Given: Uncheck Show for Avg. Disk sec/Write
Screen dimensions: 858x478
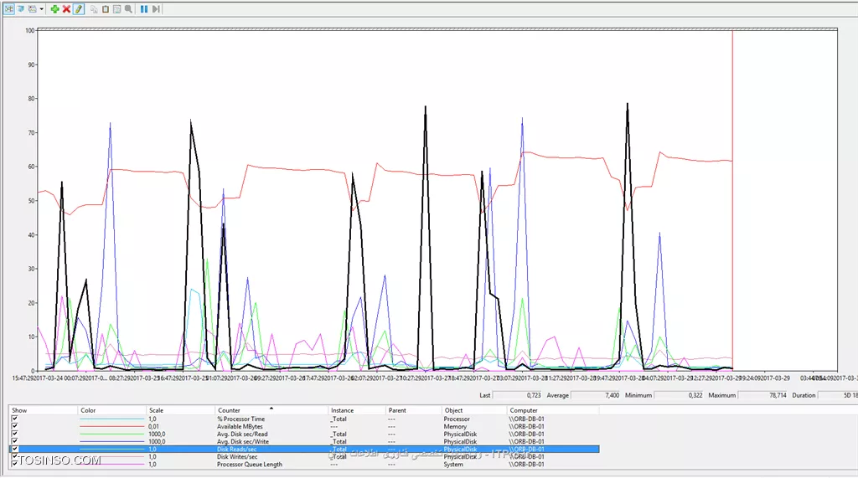Looking at the screenshot, I should pyautogui.click(x=15, y=441).
